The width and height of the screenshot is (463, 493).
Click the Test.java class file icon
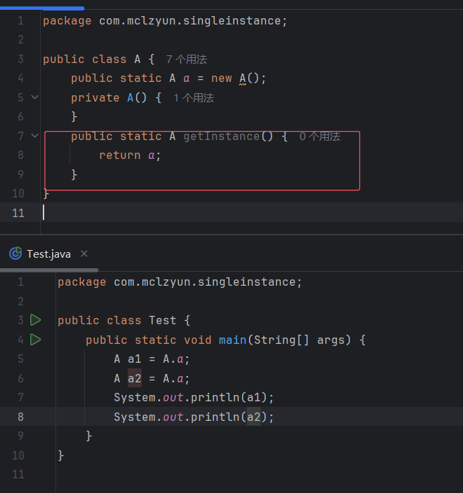click(x=15, y=254)
